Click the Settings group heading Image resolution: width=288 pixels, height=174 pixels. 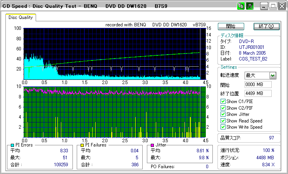pyautogui.click(x=229, y=67)
